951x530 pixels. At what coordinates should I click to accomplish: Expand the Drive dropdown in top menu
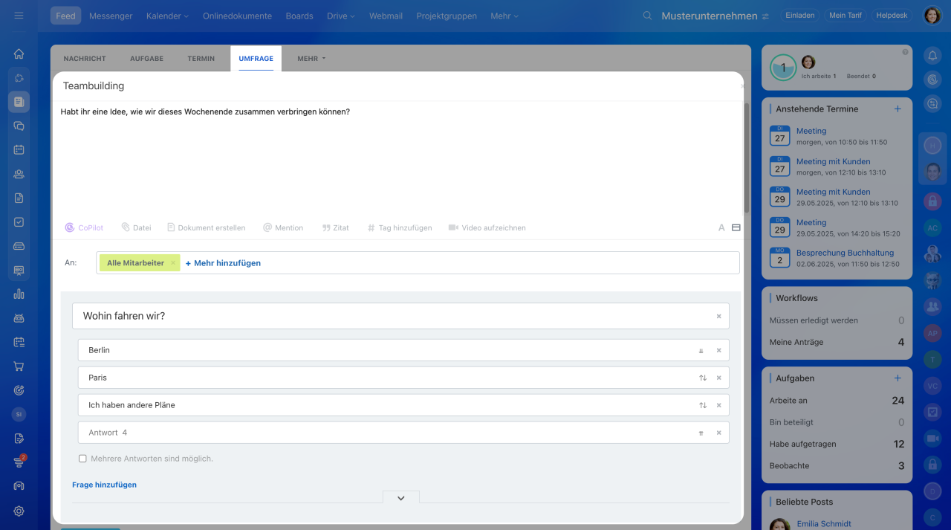coord(341,16)
